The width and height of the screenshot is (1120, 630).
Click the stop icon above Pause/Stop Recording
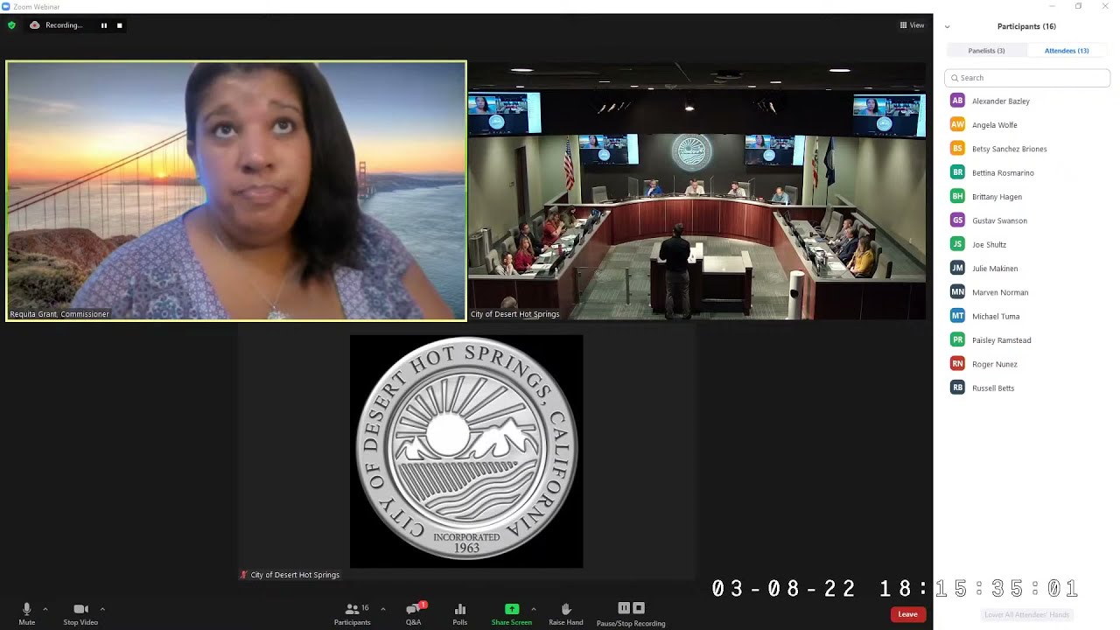[x=639, y=608]
